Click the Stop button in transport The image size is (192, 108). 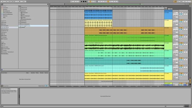(x=84, y=1)
